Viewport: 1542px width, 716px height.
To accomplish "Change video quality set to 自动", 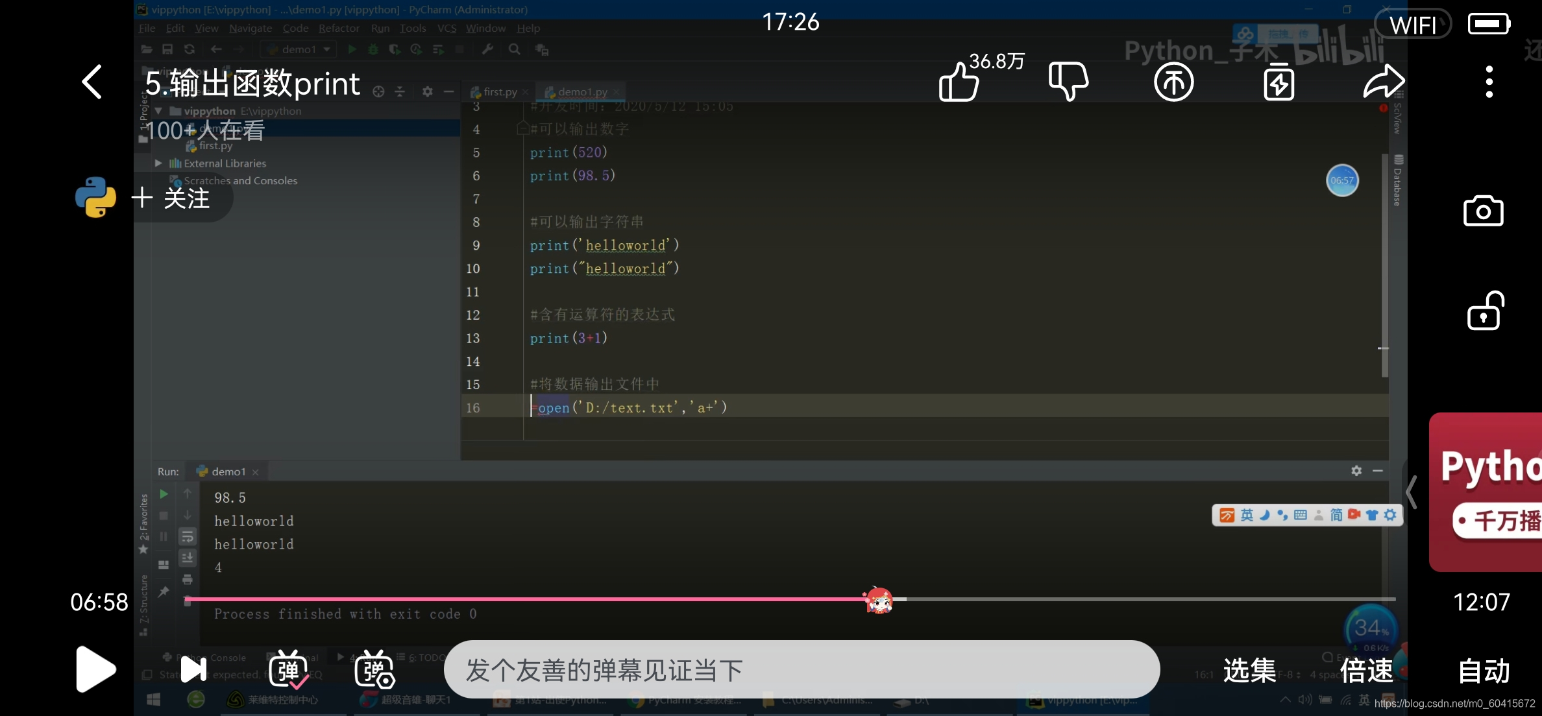I will pos(1484,670).
